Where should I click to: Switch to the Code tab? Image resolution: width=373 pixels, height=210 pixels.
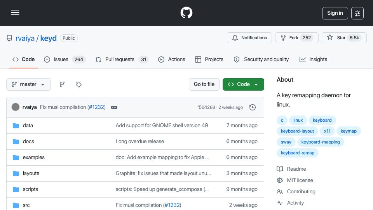click(x=24, y=59)
